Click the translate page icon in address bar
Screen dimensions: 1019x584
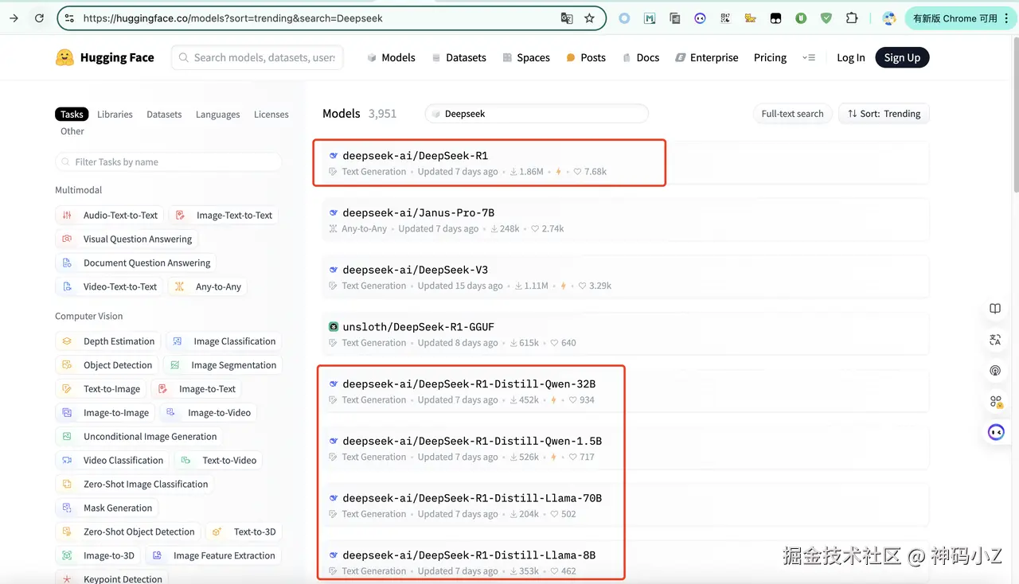tap(566, 18)
